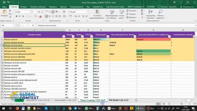Open Условное форматирование (Conditional Formatting)
The image size is (197, 111).
point(97,14)
